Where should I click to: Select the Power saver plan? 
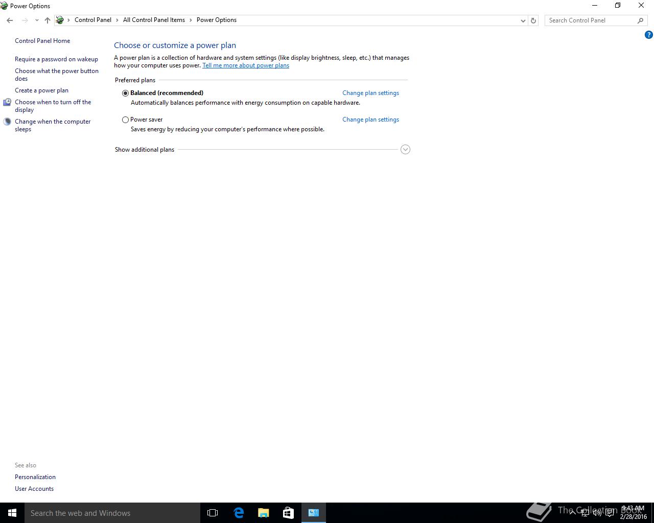point(125,120)
